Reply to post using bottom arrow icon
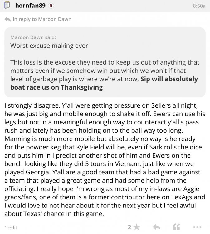The image size is (210, 234). [157, 227]
